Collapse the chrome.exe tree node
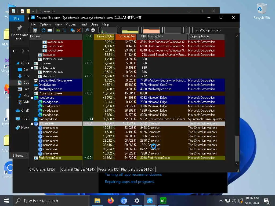Image resolution: width=275 pixels, height=206 pixels. tap(32, 124)
